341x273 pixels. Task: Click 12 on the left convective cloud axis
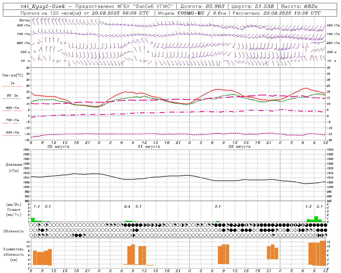[x=28, y=242]
